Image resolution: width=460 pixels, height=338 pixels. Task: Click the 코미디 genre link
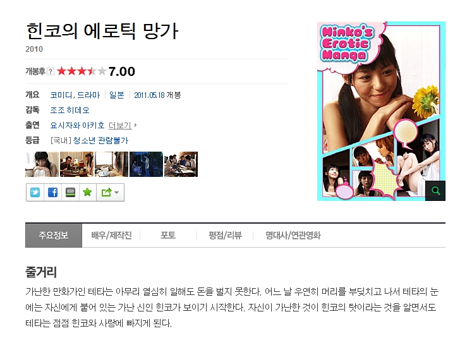tap(61, 95)
